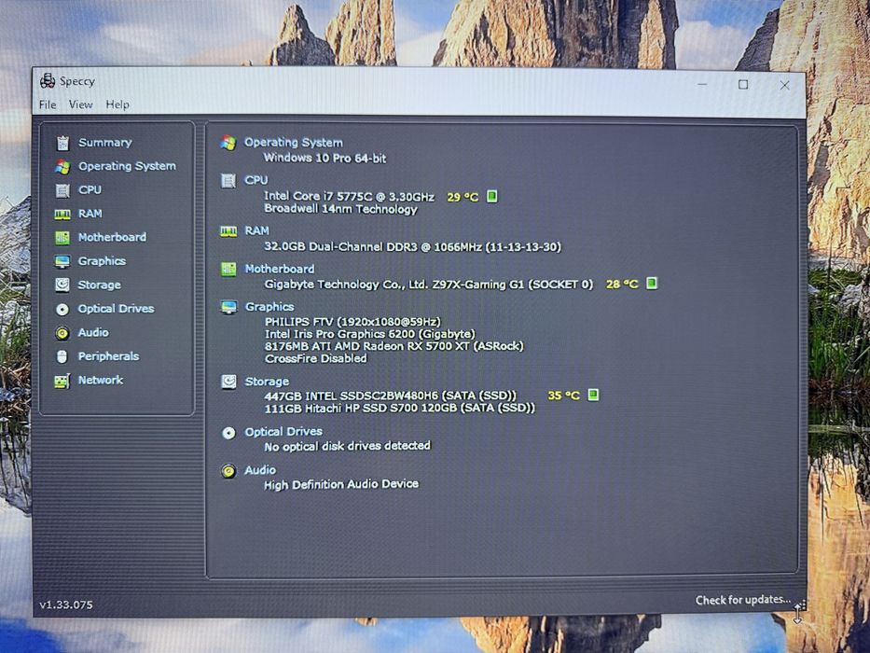Click the disc icon beside Optical Drives heading
The height and width of the screenshot is (653, 870).
coord(228,433)
